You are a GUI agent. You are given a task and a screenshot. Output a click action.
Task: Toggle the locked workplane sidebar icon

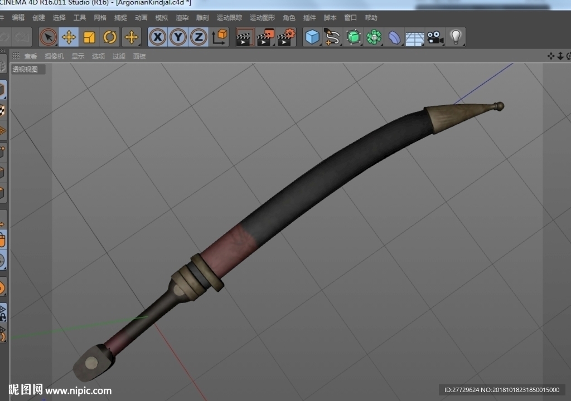coord(3,313)
